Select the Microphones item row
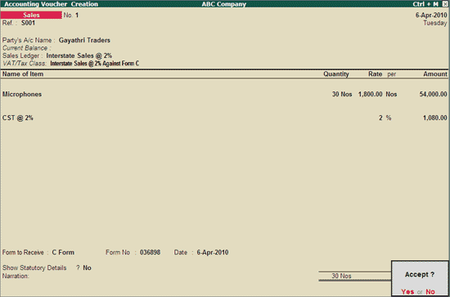Image resolution: width=450 pixels, height=297 pixels. [x=225, y=94]
